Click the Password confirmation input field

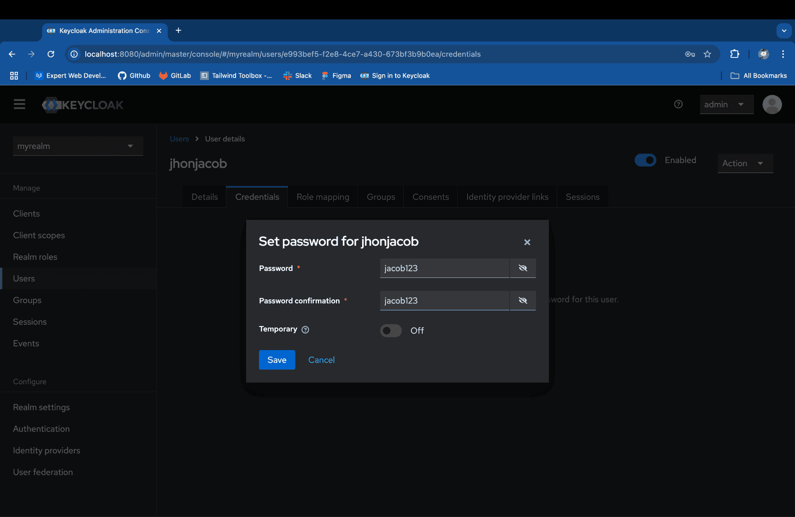pos(444,300)
